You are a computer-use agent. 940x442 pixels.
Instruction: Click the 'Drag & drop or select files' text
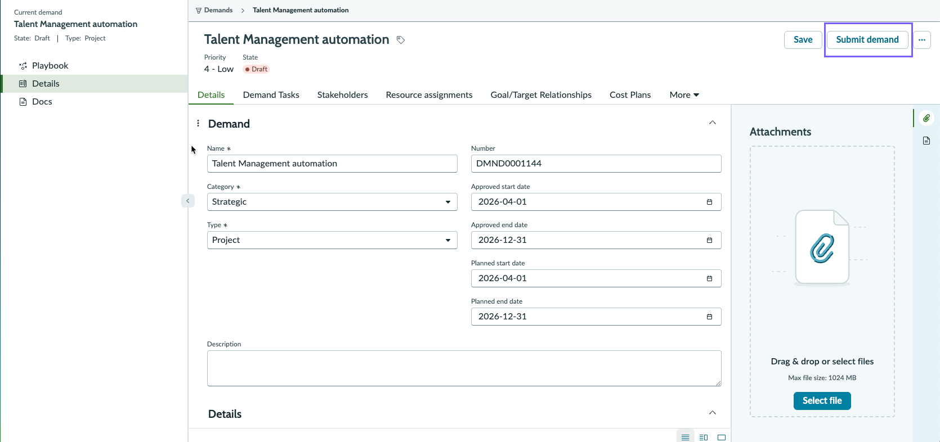click(822, 362)
